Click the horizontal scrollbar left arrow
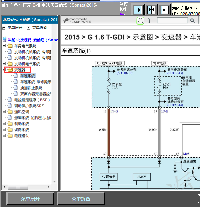The width and height of the screenshot is (200, 207). (4, 187)
